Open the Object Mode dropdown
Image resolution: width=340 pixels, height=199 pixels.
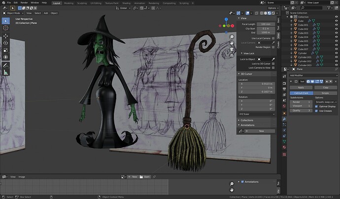[x=13, y=13]
